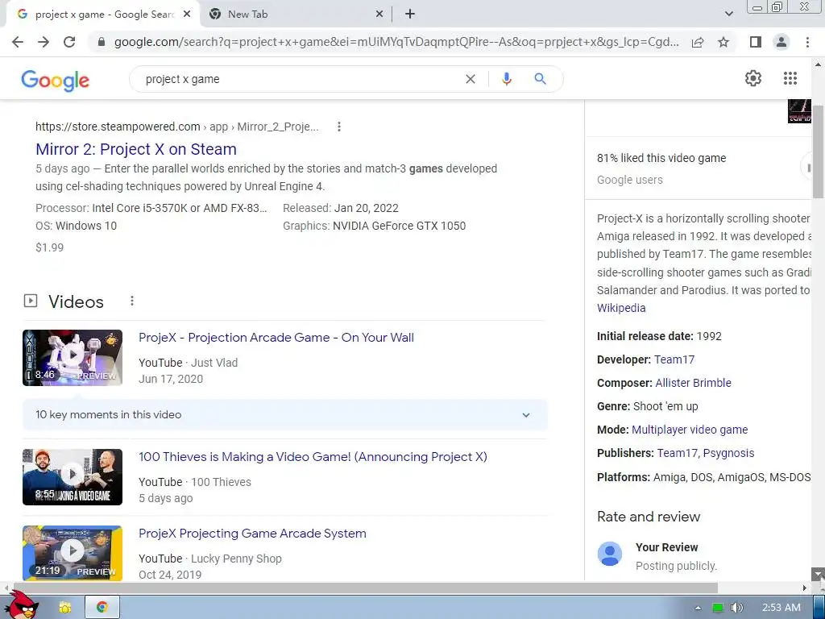Viewport: 825px width, 619px height.
Task: Expand the tab search chevron
Action: 728,15
